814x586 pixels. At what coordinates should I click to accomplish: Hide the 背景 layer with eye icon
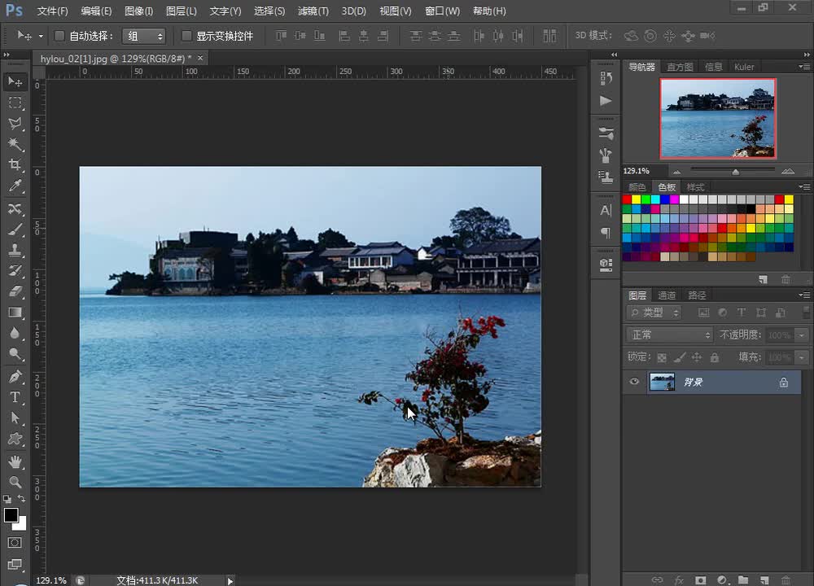635,382
